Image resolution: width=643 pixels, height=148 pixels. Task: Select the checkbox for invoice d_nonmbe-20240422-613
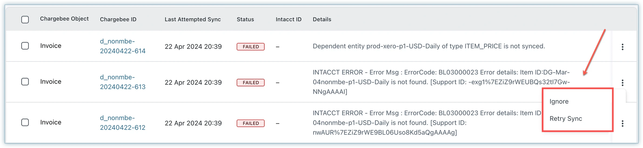click(25, 82)
